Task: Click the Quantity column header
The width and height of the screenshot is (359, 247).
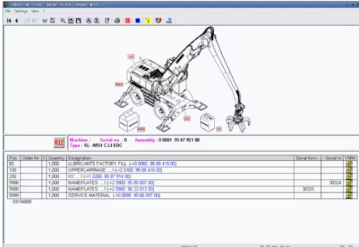Action: 56,158
